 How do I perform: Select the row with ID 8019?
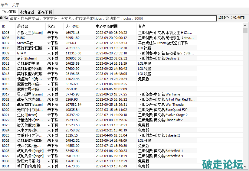tap(6, 105)
